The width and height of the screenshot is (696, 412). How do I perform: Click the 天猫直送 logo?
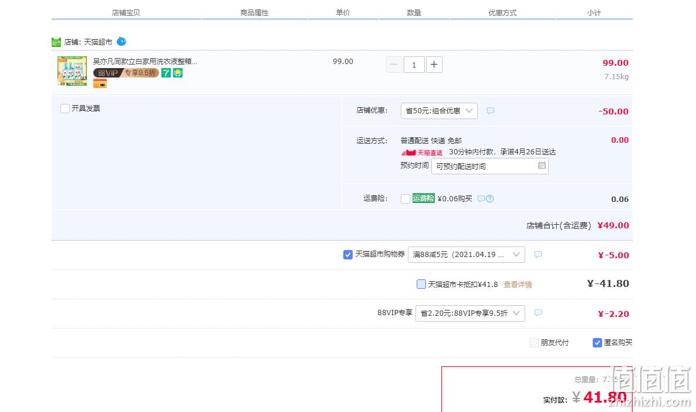click(422, 152)
